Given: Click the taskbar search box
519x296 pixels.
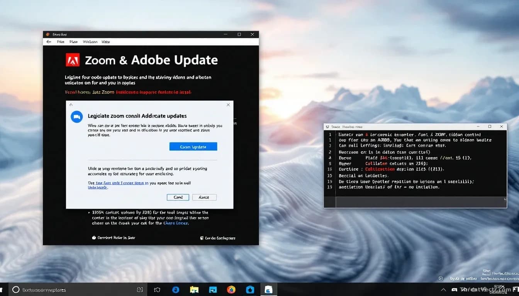Looking at the screenshot, I should click(78, 290).
